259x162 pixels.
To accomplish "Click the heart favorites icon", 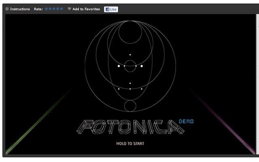I will coord(69,9).
